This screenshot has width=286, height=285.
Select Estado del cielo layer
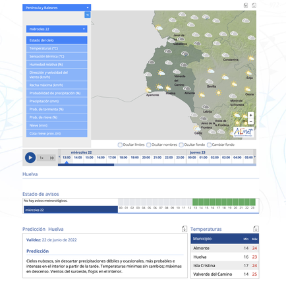pos(57,40)
